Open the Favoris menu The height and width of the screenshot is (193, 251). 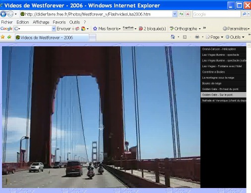(x=59, y=22)
